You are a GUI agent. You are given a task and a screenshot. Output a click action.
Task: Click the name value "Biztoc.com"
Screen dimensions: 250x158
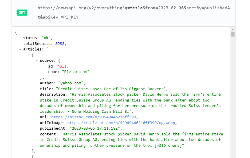(75, 72)
